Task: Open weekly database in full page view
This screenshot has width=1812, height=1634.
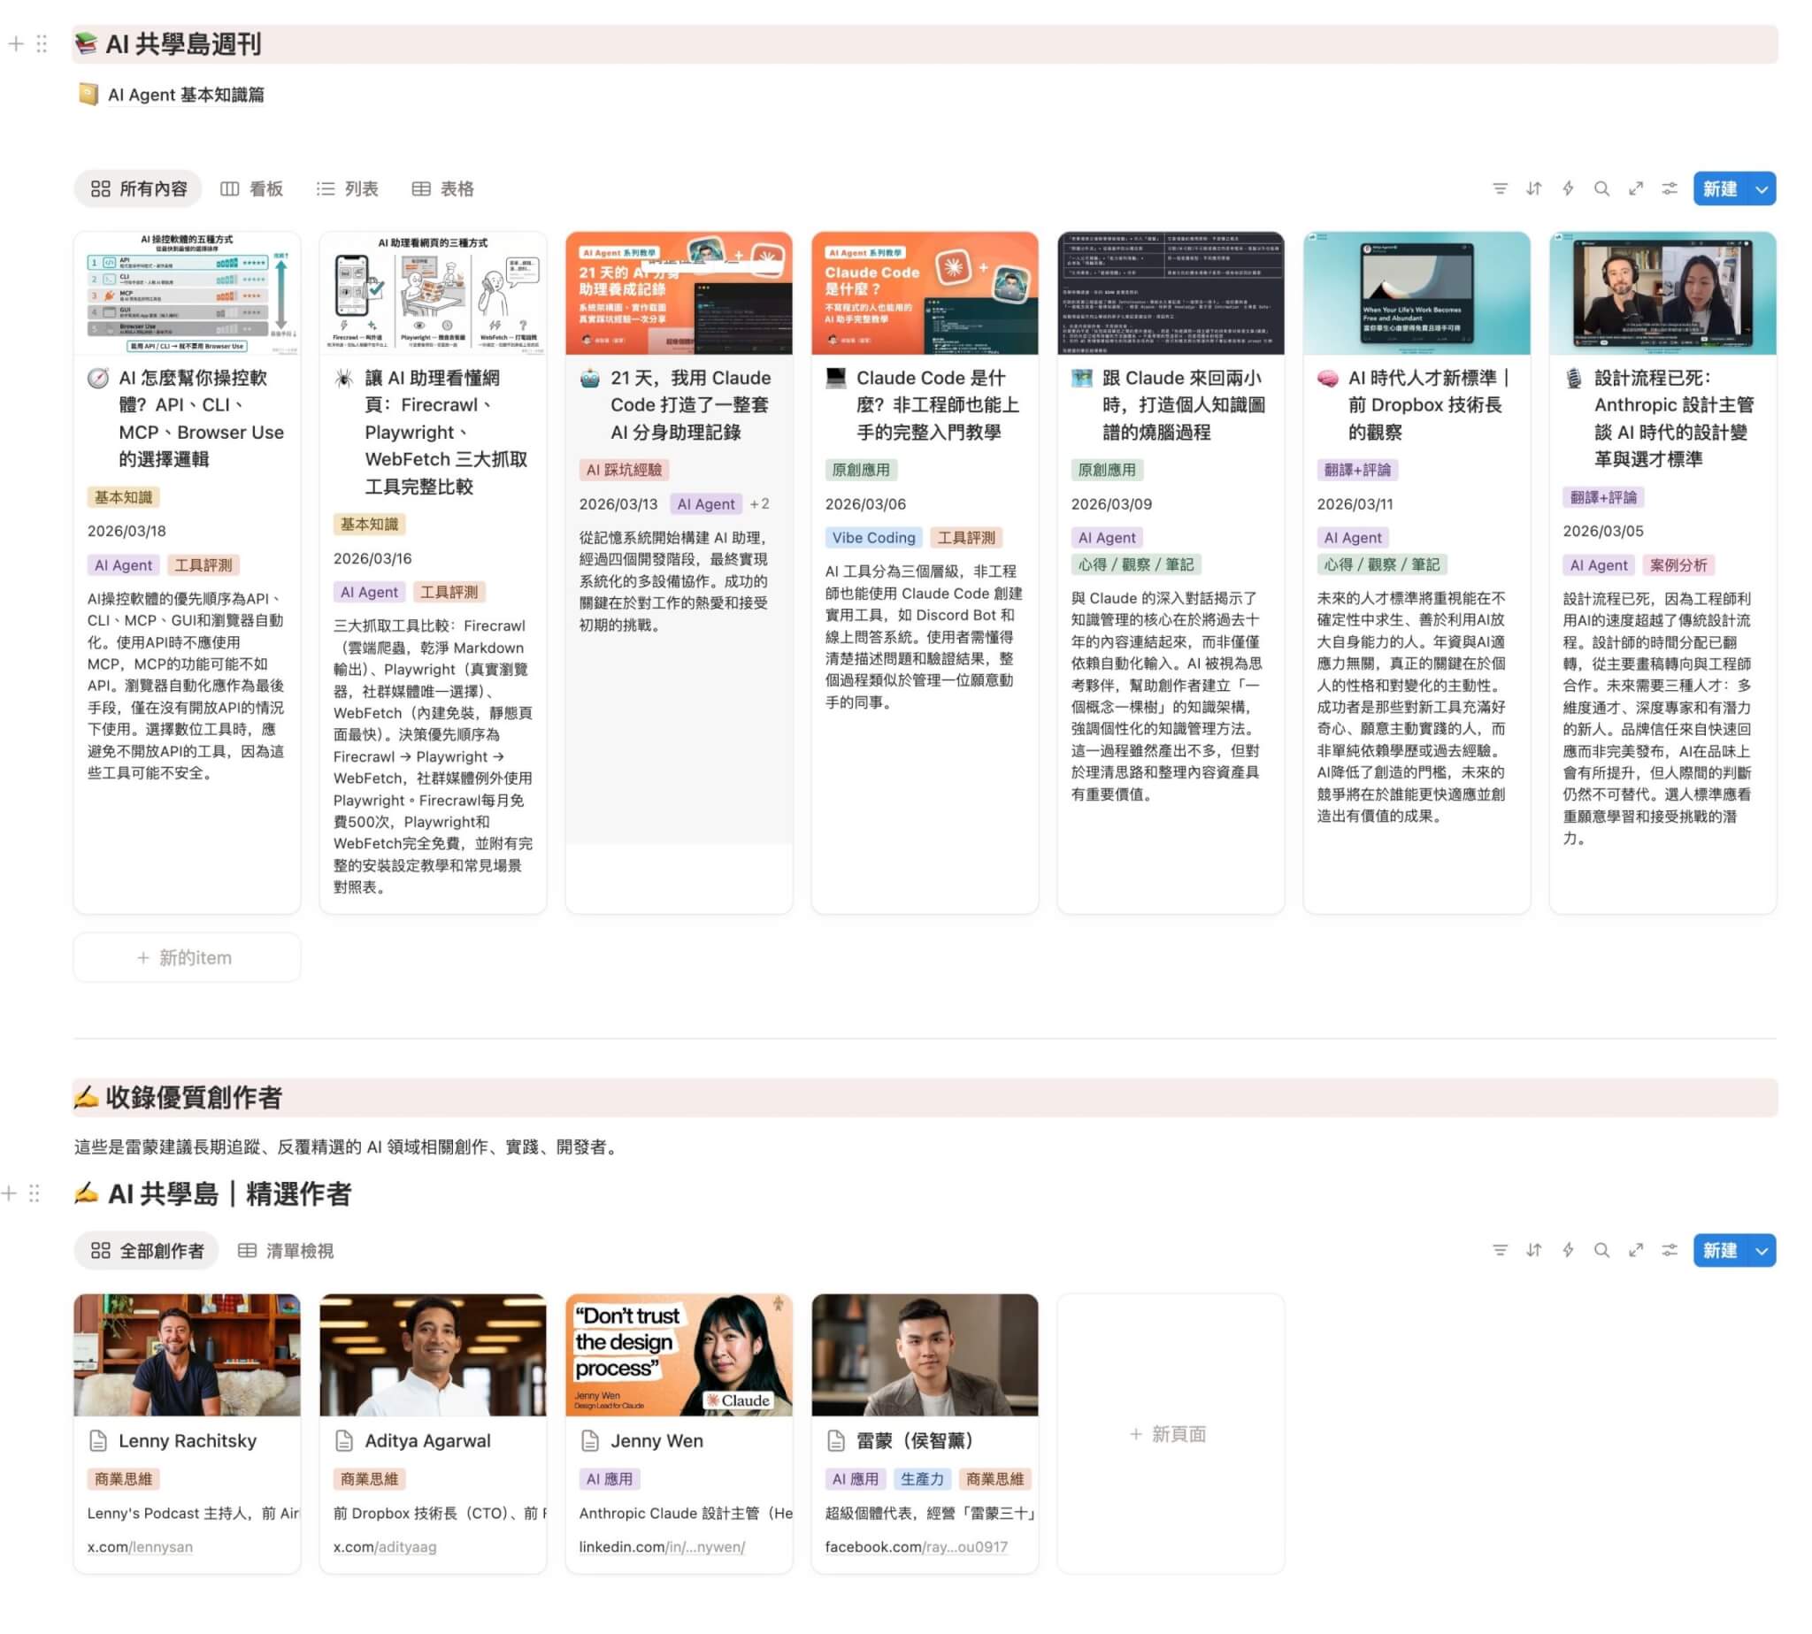Action: coord(1635,188)
